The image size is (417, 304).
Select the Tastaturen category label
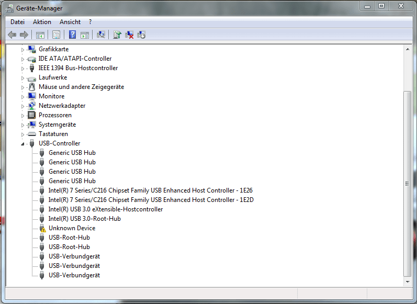(53, 134)
